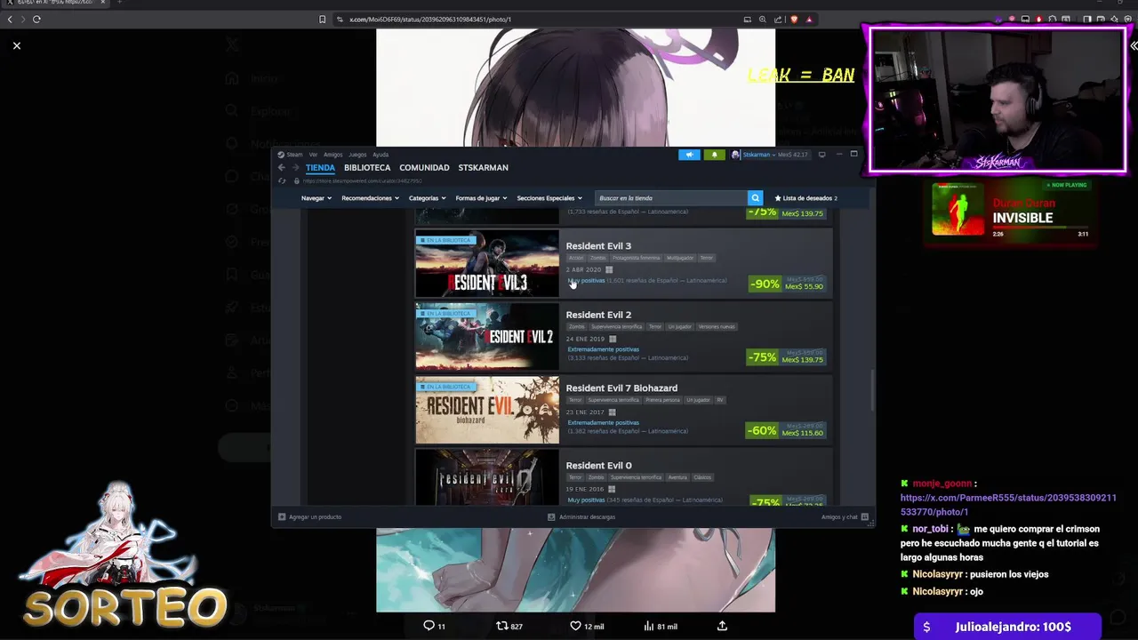Click the -60% discount price for Resident Evil 7
Viewport: 1138px width, 640px height.
(x=787, y=429)
